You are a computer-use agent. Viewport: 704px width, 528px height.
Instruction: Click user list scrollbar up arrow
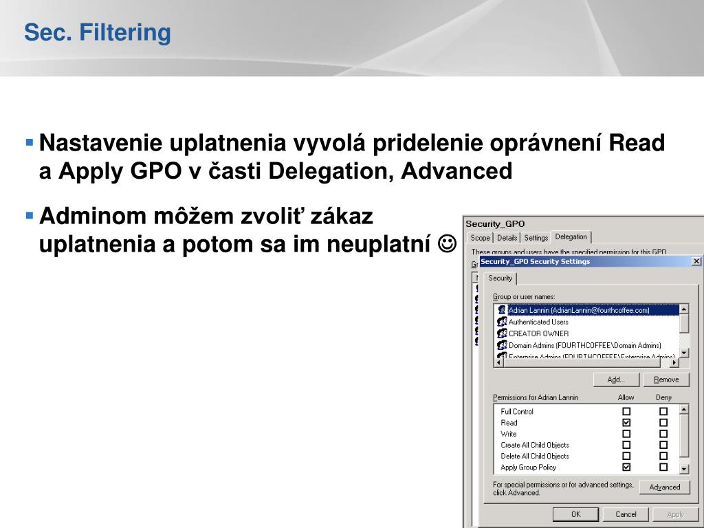684,309
